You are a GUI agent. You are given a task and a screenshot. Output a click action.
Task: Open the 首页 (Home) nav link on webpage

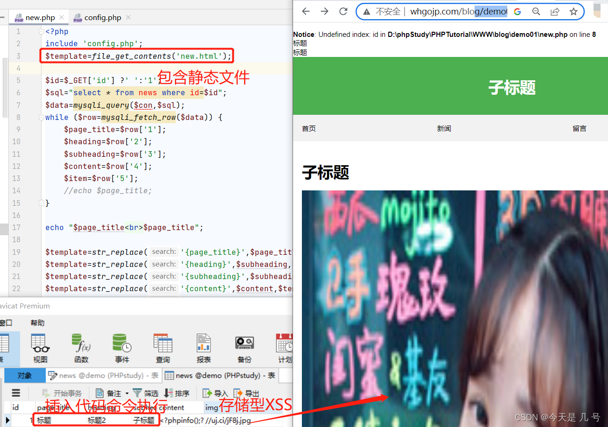(x=309, y=128)
